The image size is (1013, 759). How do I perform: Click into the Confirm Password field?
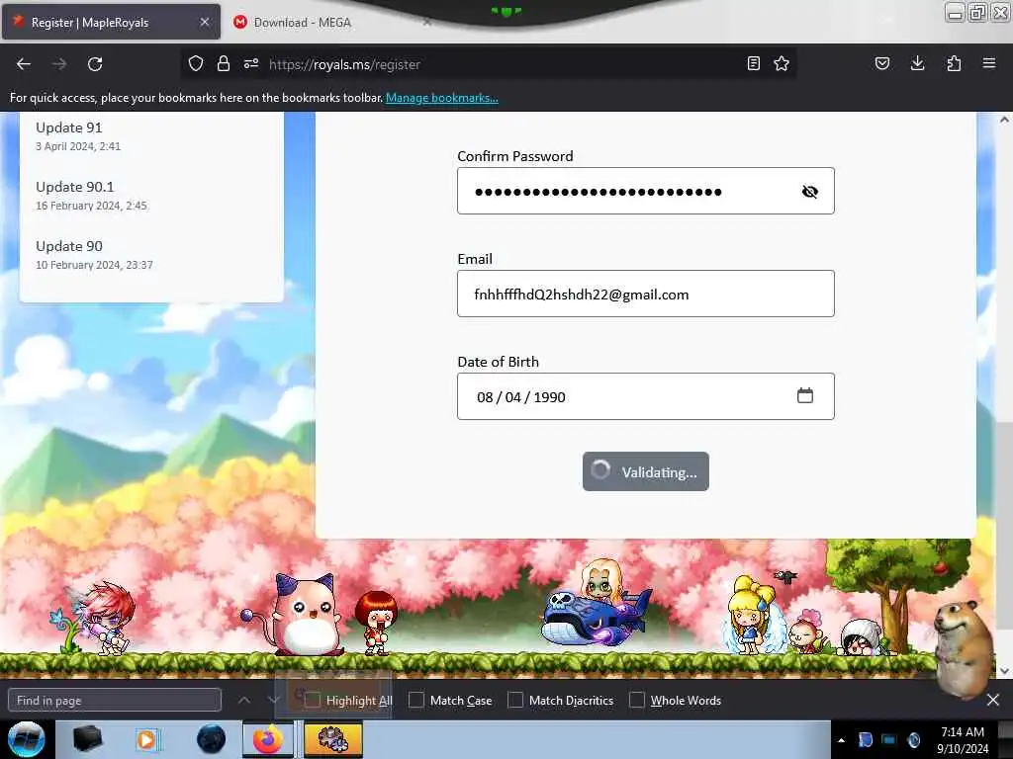645,191
